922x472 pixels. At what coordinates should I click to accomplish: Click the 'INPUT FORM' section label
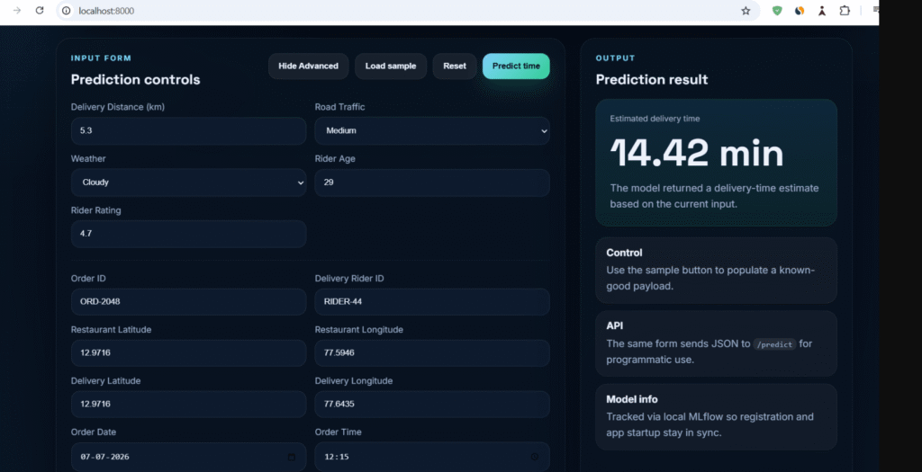click(101, 58)
